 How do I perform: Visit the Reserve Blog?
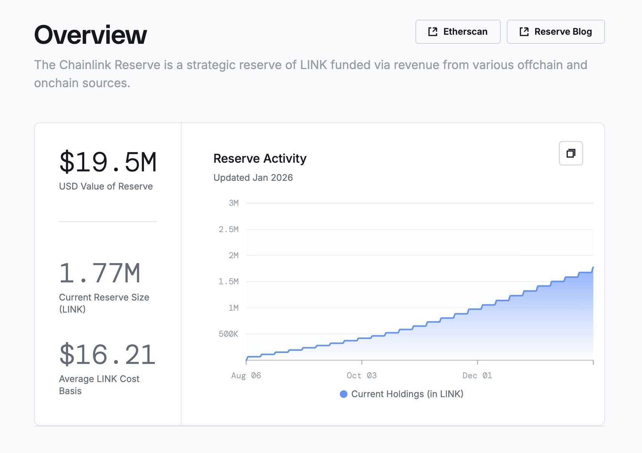pyautogui.click(x=555, y=32)
